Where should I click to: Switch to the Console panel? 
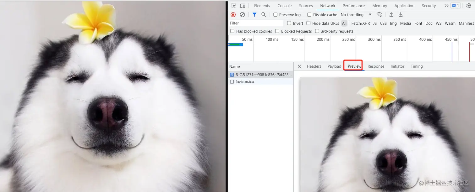coord(284,6)
